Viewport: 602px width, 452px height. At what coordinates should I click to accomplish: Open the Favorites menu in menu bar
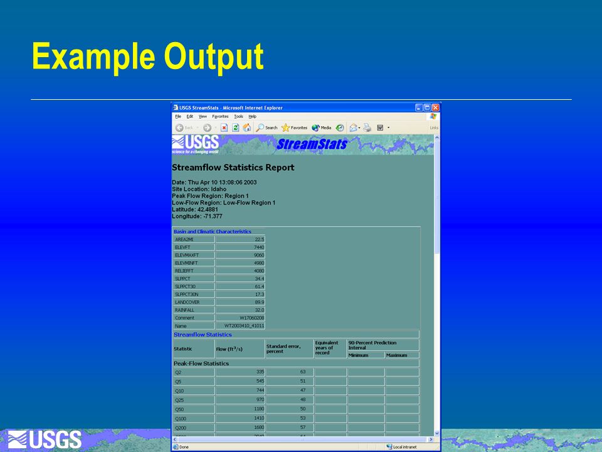pos(220,117)
